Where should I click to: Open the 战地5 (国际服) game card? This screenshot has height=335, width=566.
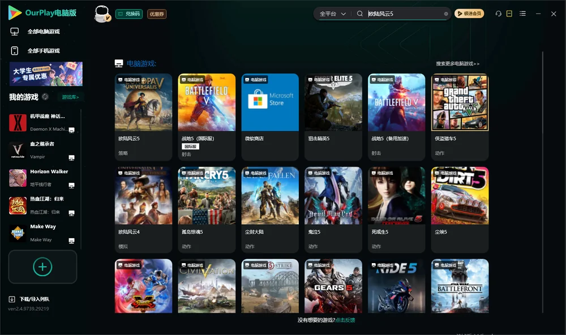(x=207, y=117)
